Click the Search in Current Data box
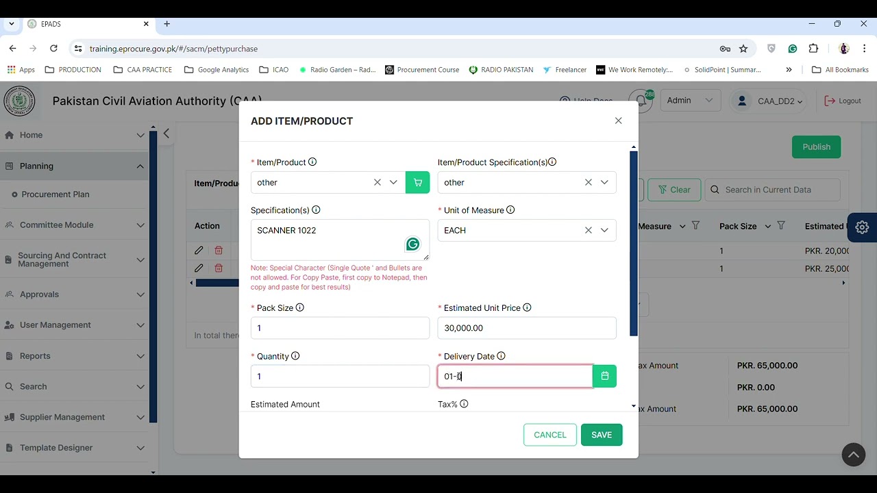877x493 pixels. pos(772,190)
